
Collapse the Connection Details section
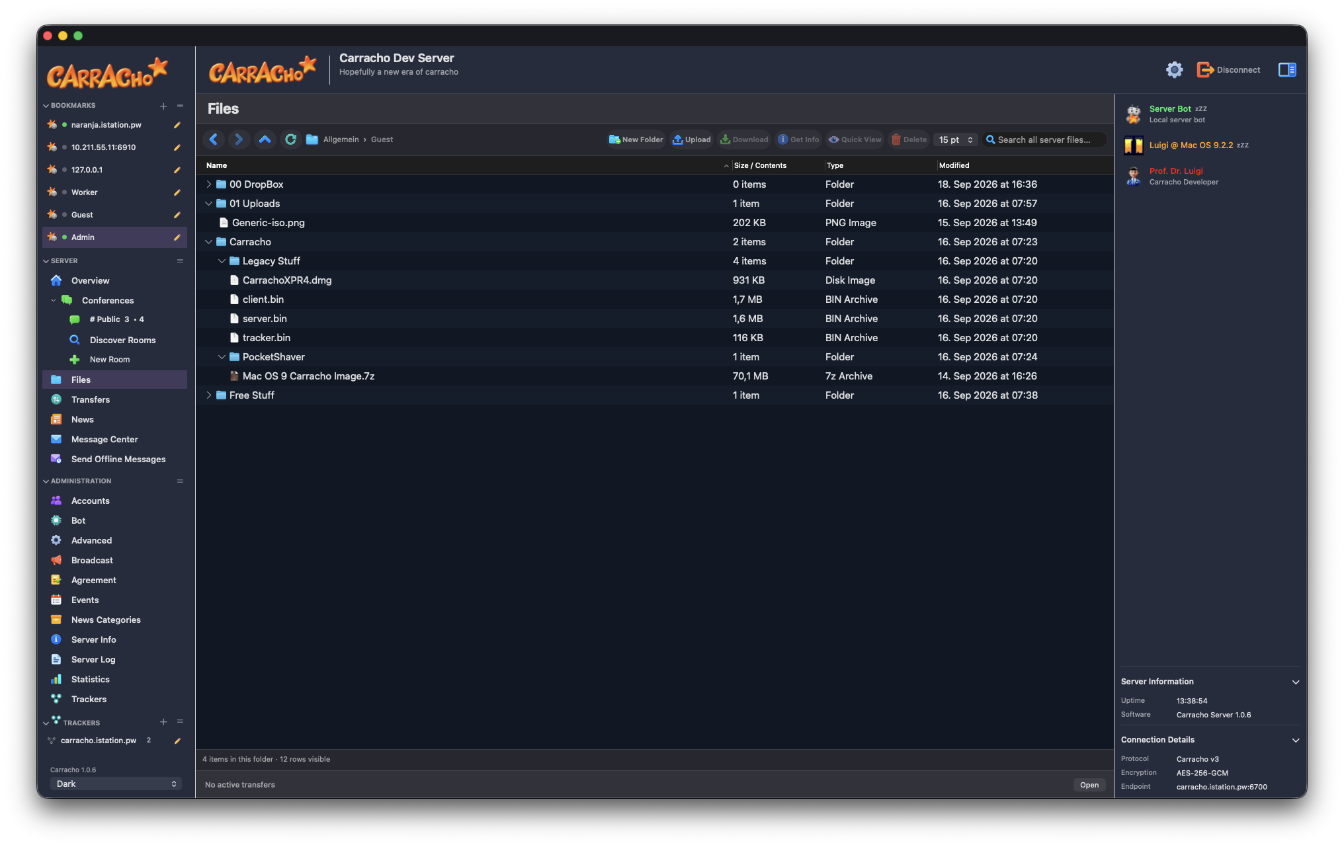(x=1295, y=740)
